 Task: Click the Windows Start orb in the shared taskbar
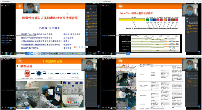6,53
